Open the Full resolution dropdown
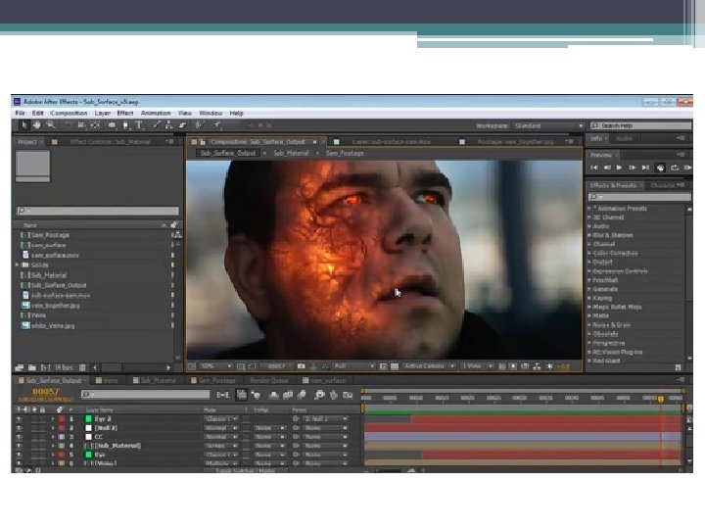This screenshot has height=529, width=705. pyautogui.click(x=353, y=366)
